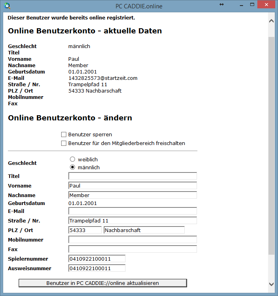This screenshot has height=296, width=278.
Task: Click the PC CADDIE app icon in title bar
Action: [7, 6]
